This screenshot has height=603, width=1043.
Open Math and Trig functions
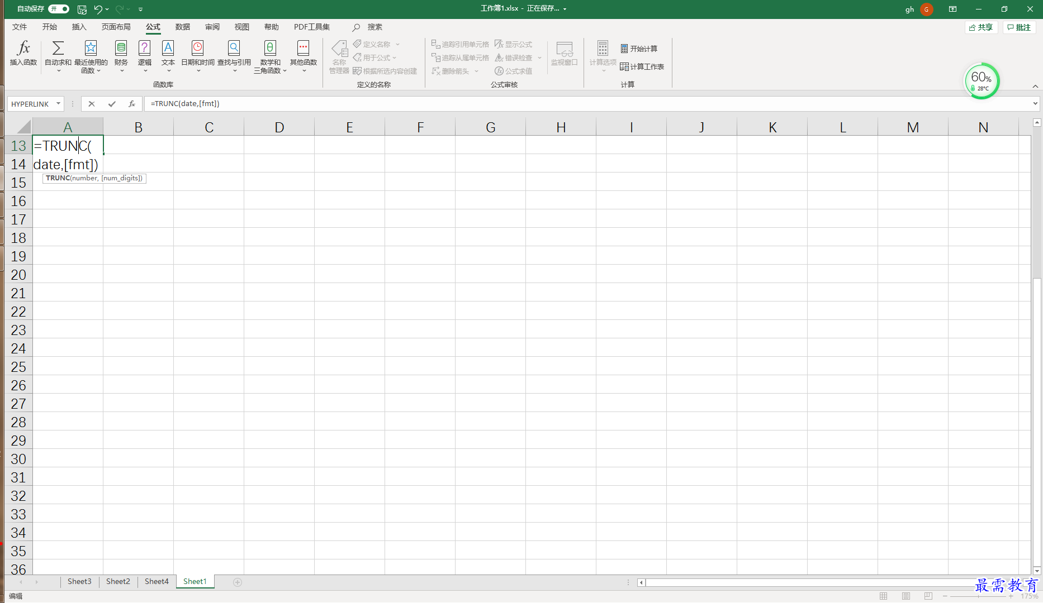point(270,56)
